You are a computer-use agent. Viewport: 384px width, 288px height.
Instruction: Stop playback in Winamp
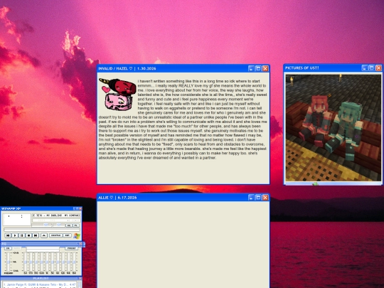tap(28, 235)
